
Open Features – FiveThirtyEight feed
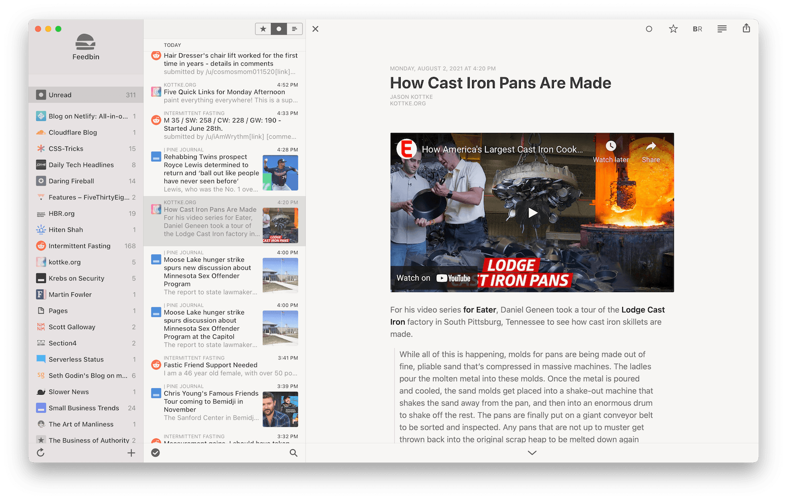pos(86,197)
